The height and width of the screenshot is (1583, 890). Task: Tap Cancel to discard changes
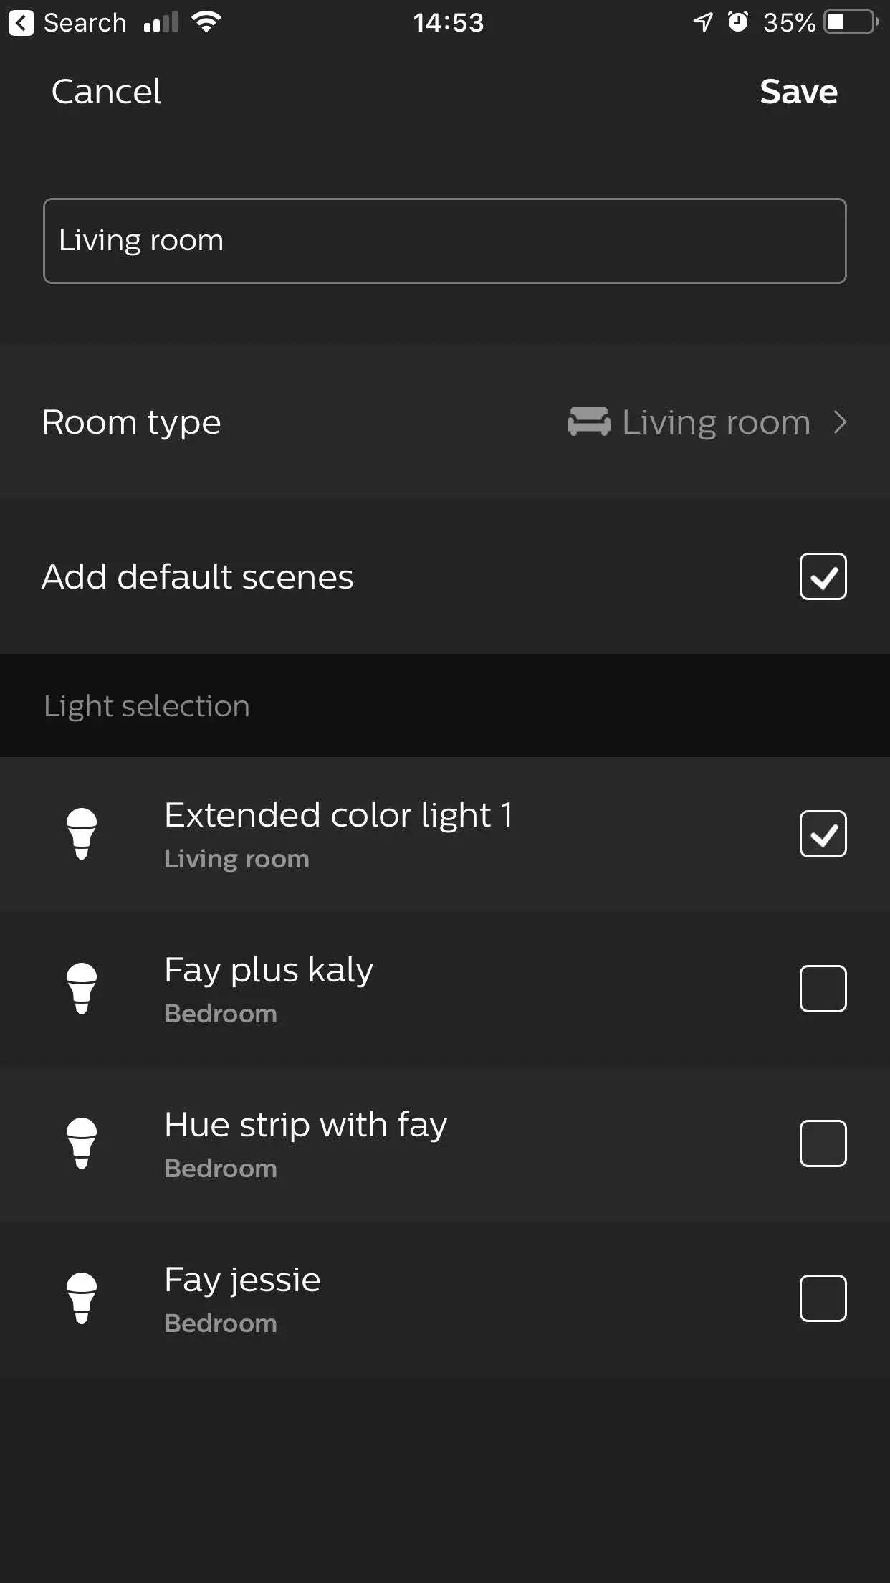(x=105, y=92)
